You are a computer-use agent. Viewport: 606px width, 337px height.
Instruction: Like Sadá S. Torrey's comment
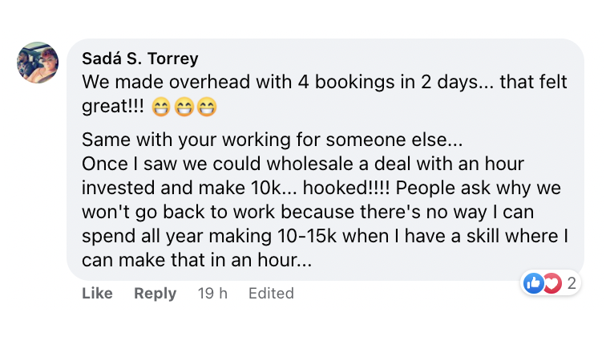point(97,294)
